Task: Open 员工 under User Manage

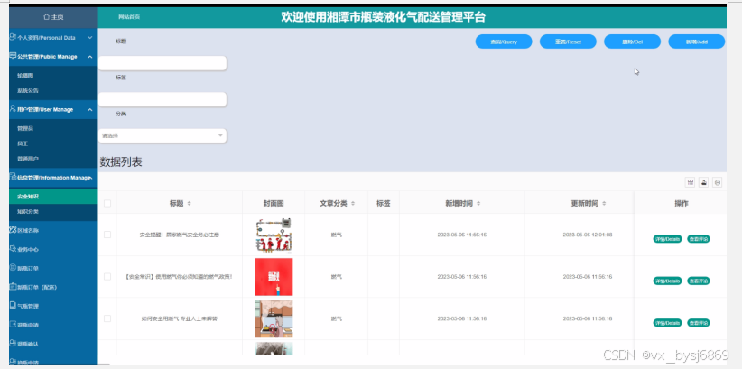Action: (53, 143)
